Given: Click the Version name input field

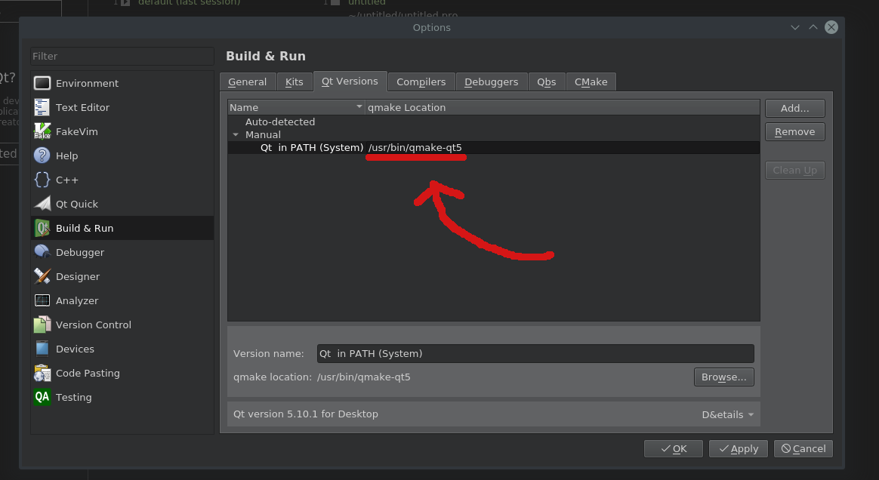Looking at the screenshot, I should [x=535, y=353].
